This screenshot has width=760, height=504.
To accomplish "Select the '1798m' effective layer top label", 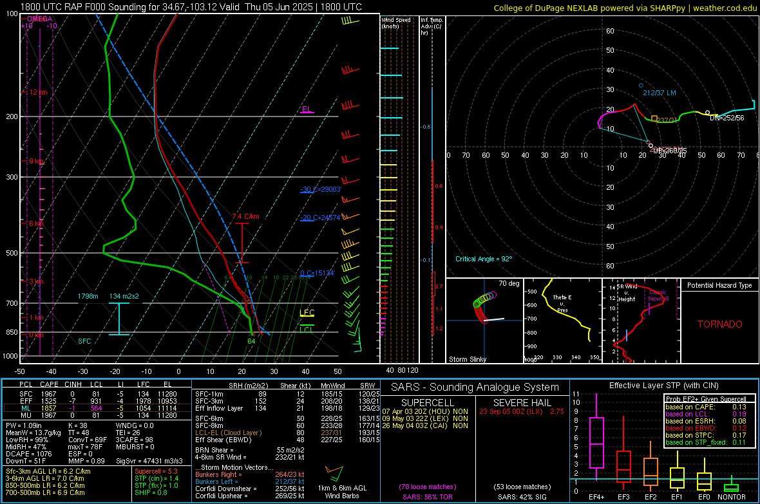I will pyautogui.click(x=88, y=296).
